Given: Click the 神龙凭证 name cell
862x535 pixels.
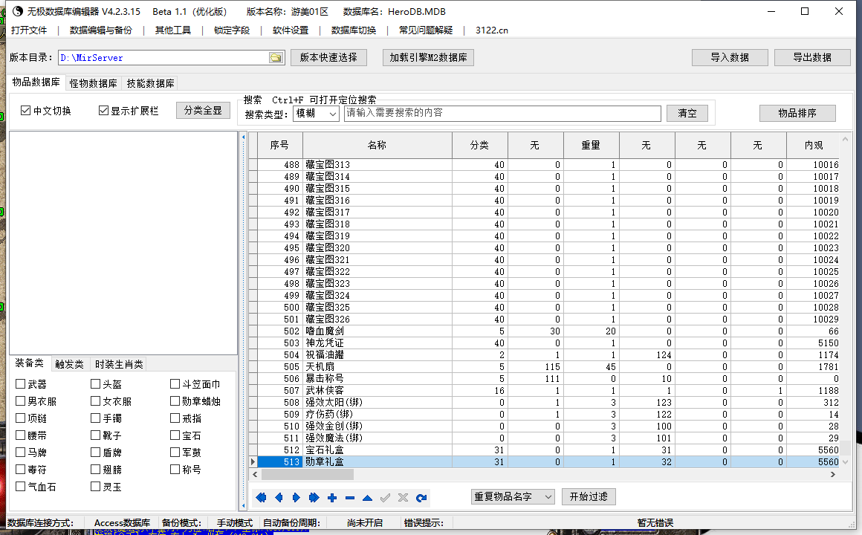Looking at the screenshot, I should click(377, 343).
